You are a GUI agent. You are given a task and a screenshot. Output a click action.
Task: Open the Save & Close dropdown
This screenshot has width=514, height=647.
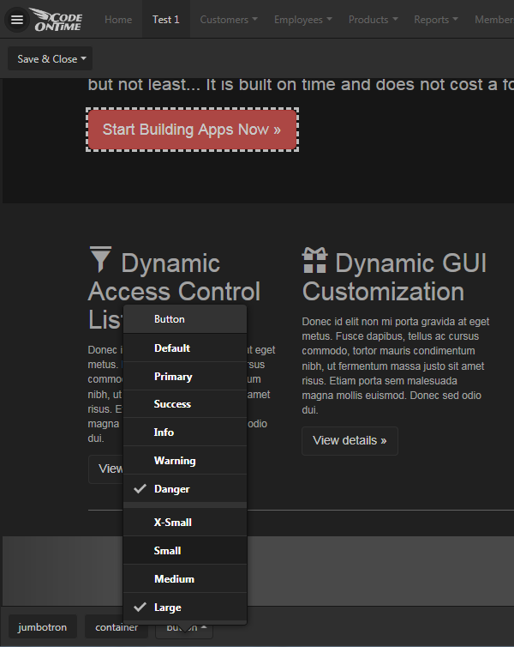51,59
